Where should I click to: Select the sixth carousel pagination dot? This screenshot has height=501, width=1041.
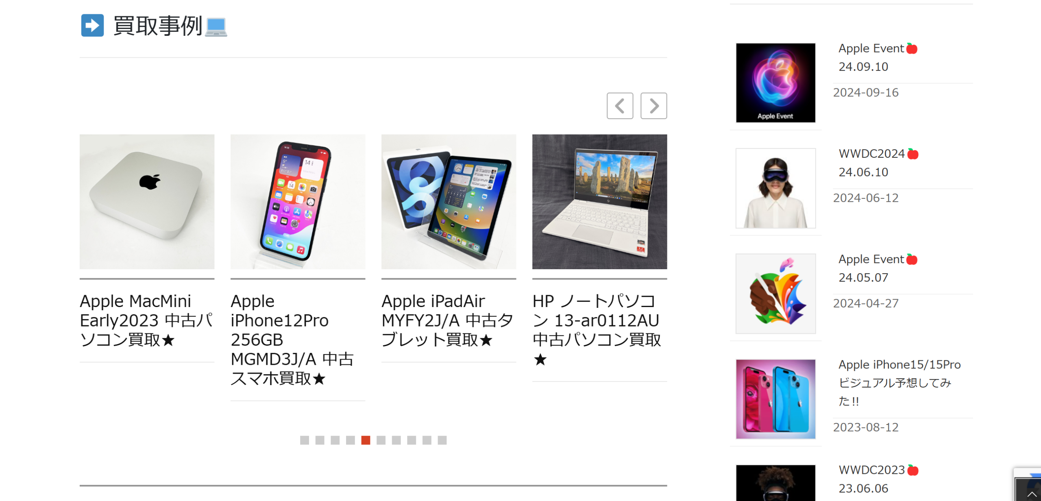click(x=381, y=440)
